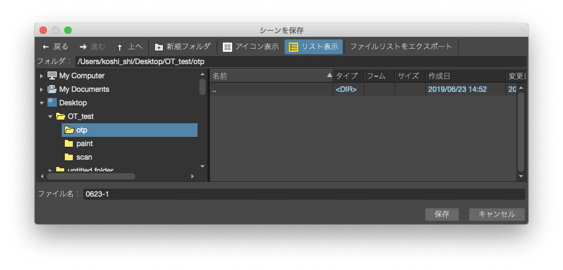
Task: Click the scan folder icon
Action: click(69, 157)
